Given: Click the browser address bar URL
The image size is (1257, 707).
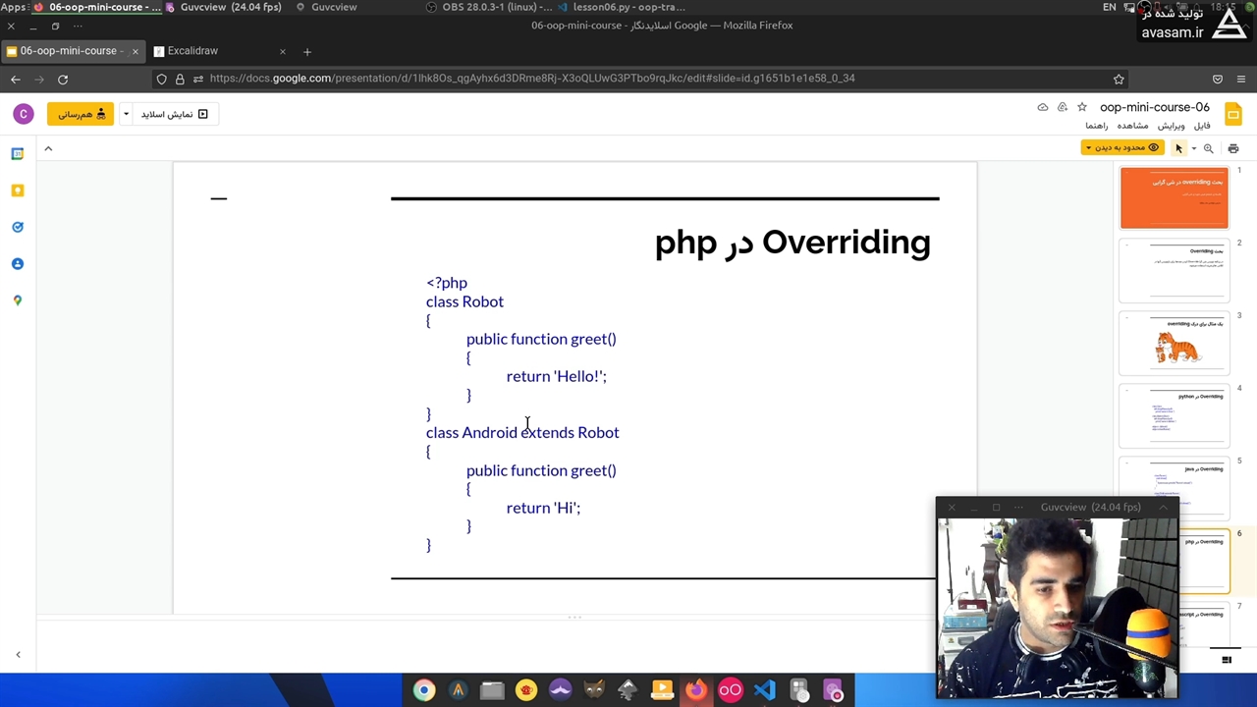Looking at the screenshot, I should (531, 79).
